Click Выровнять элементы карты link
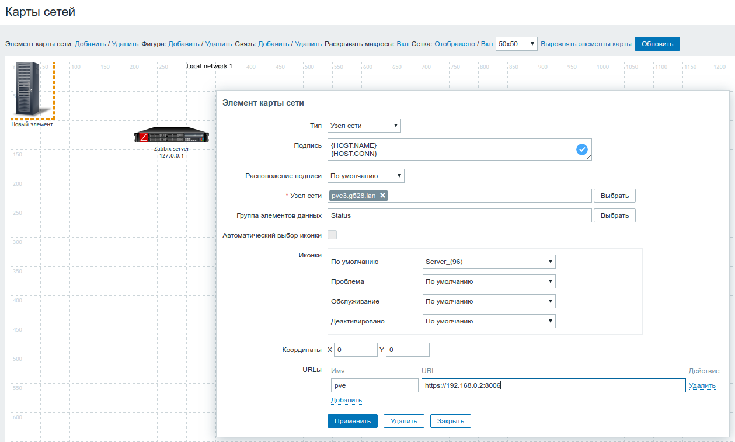 (x=586, y=44)
